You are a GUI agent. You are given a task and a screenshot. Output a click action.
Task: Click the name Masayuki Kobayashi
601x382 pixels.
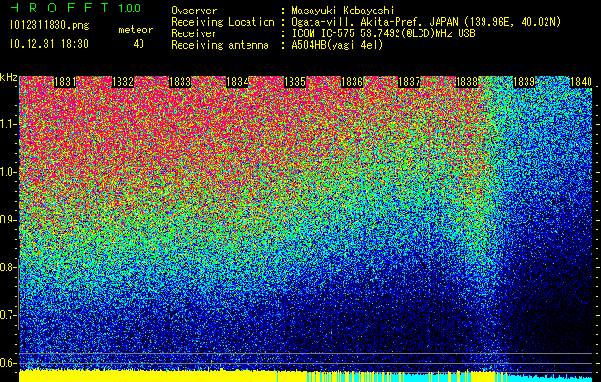click(x=343, y=11)
